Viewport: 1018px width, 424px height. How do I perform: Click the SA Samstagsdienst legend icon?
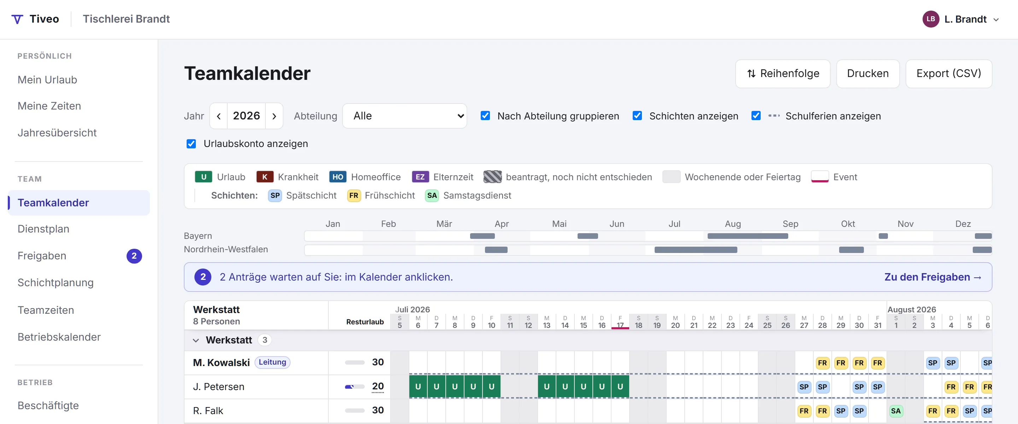432,196
